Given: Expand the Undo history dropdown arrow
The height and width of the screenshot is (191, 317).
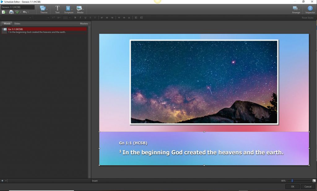Looking at the screenshot, I should 28,12.
